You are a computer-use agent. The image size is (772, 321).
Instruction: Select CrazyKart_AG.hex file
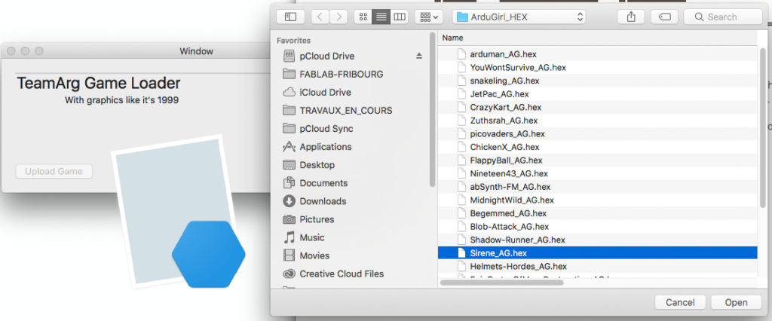597,107
